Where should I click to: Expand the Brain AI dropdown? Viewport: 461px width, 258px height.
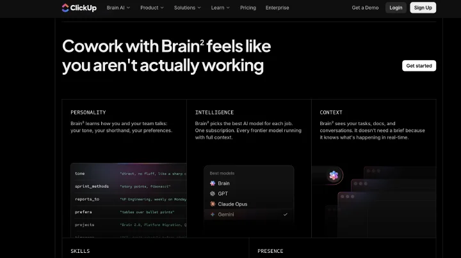pyautogui.click(x=118, y=8)
